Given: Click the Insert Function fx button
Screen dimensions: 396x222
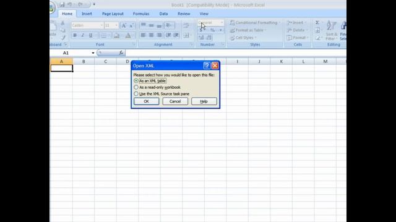Looking at the screenshot, I should point(121,52).
